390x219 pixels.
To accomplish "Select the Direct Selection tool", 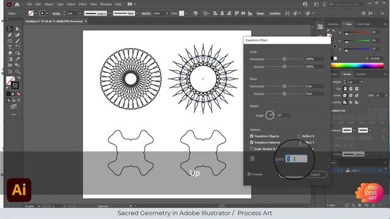I will coord(18,29).
